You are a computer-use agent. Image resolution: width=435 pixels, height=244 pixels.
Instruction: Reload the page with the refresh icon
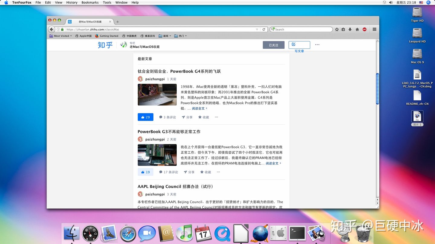click(x=264, y=30)
